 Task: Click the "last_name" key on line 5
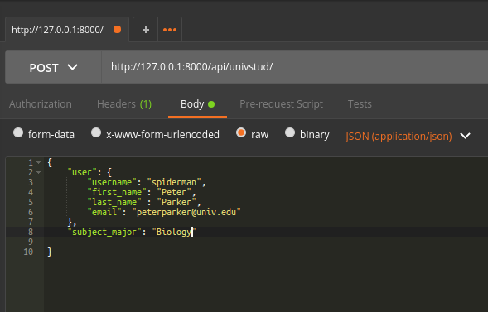pyautogui.click(x=114, y=202)
